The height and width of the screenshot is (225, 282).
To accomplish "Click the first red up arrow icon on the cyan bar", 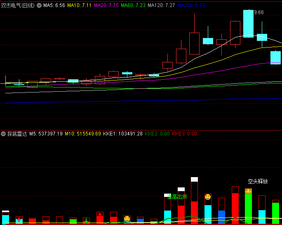I will [19, 220].
